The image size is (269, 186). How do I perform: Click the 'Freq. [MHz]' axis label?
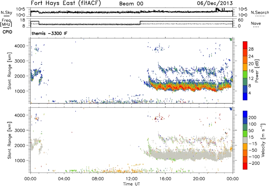coord(6,23)
